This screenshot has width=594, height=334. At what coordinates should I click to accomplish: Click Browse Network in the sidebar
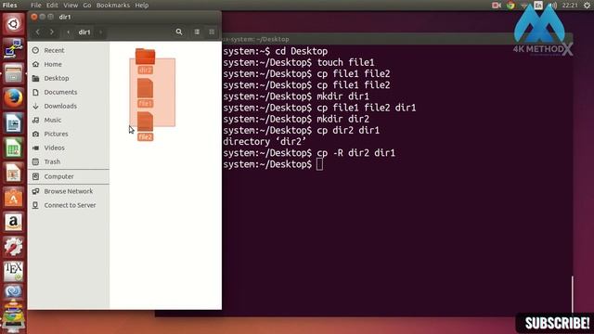pos(69,191)
